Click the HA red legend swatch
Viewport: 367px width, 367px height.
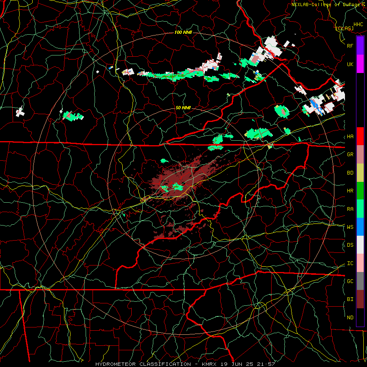pos(360,136)
